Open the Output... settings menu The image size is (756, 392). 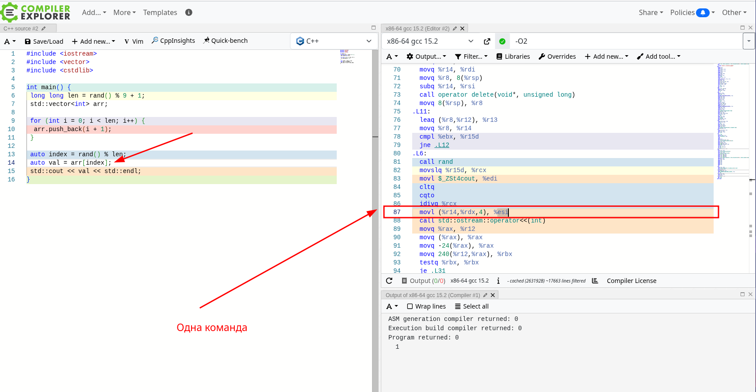click(x=426, y=57)
